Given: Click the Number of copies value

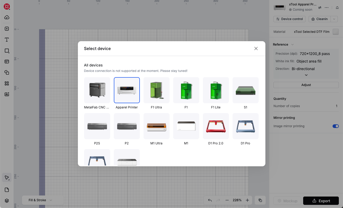Looking at the screenshot, I should 336,106.
